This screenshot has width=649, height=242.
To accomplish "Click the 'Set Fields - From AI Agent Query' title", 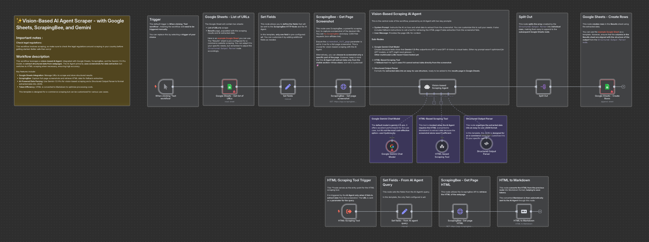I will click(403, 182).
